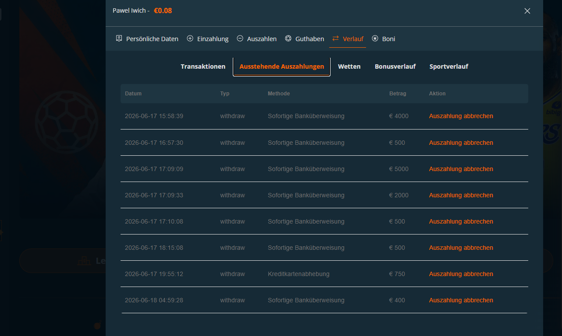Click the Verlauf arrows icon

tap(335, 38)
